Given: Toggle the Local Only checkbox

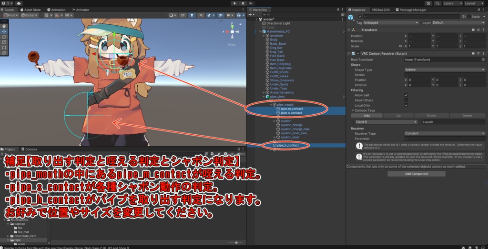Looking at the screenshot, I should (x=406, y=105).
